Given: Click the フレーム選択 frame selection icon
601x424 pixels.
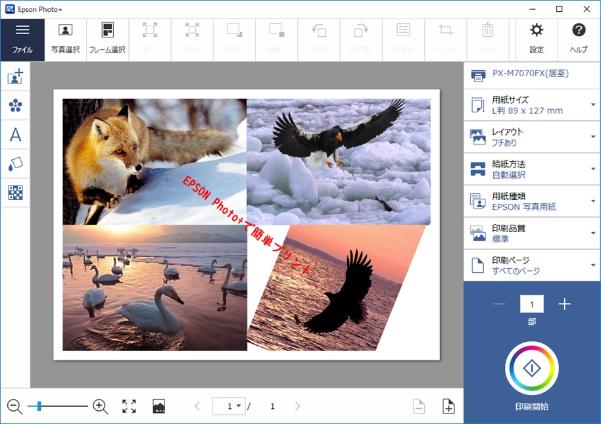Looking at the screenshot, I should point(107,38).
